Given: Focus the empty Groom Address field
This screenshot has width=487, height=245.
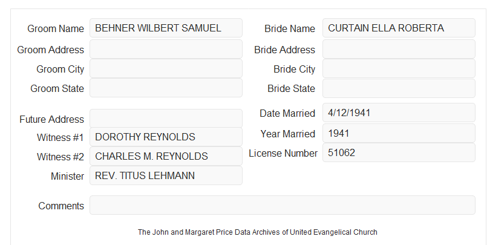Looking at the screenshot, I should click(x=166, y=49).
